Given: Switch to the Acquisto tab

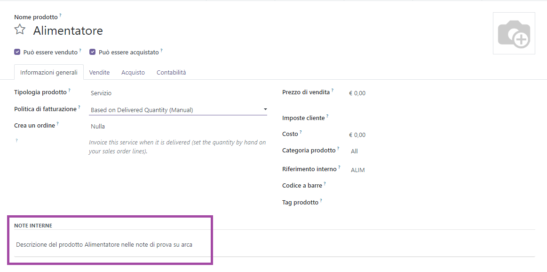Looking at the screenshot, I should click(133, 73).
